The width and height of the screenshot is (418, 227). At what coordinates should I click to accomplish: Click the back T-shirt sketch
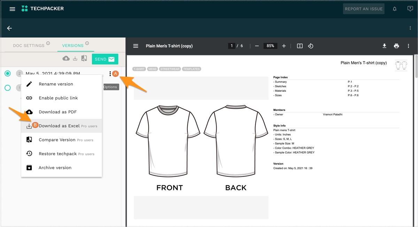click(235, 141)
